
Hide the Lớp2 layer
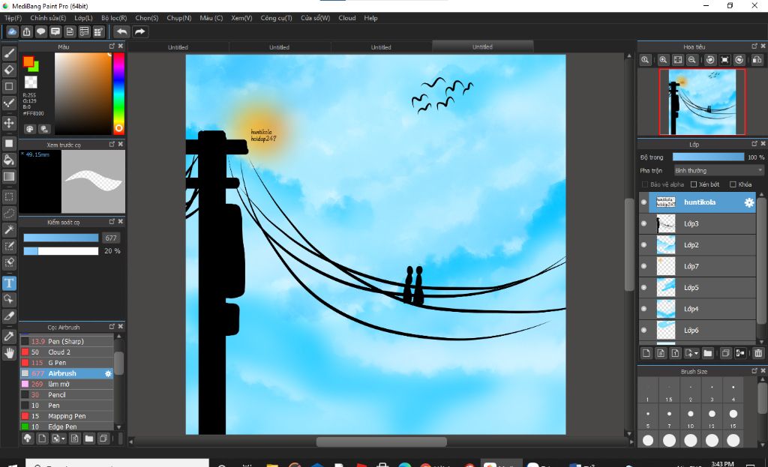(x=643, y=245)
